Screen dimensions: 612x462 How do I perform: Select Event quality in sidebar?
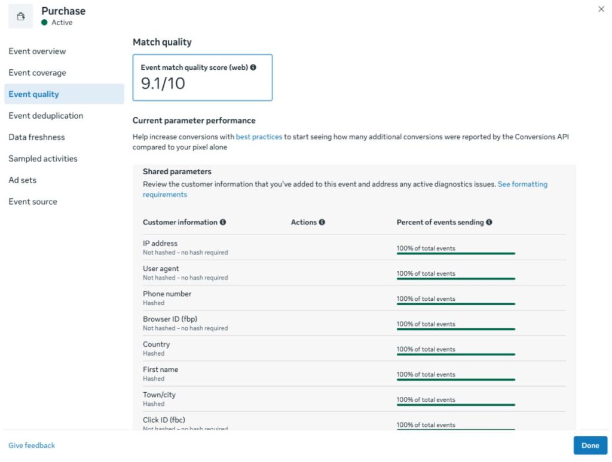[x=65, y=94]
